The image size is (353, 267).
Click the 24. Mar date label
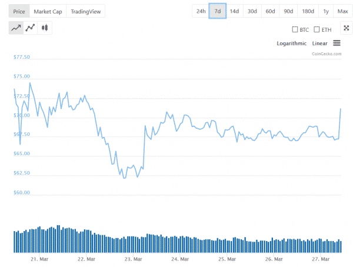click(x=180, y=259)
